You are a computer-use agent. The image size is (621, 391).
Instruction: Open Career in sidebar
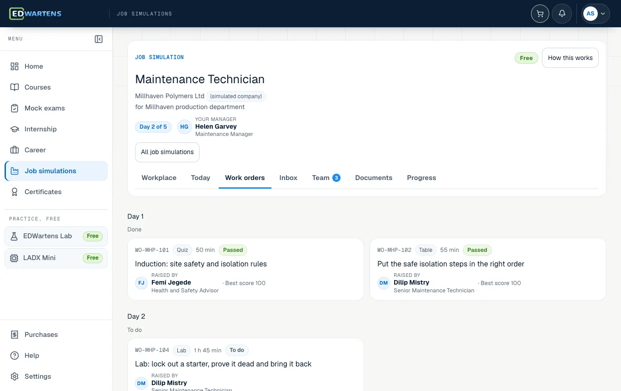click(x=56, y=150)
